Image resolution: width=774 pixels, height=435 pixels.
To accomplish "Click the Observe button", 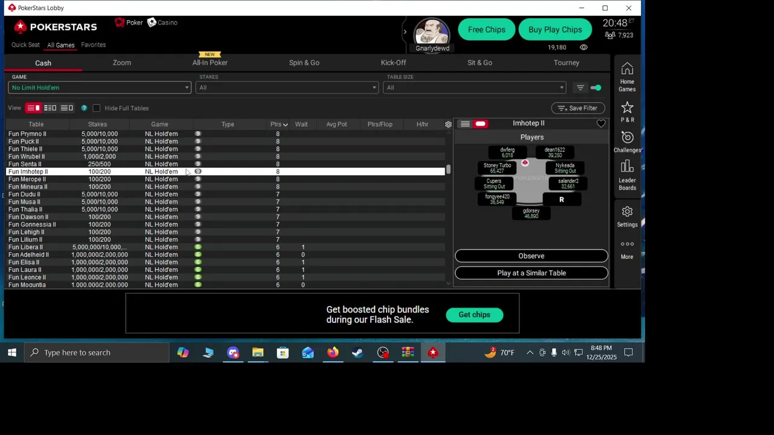I will pos(531,256).
